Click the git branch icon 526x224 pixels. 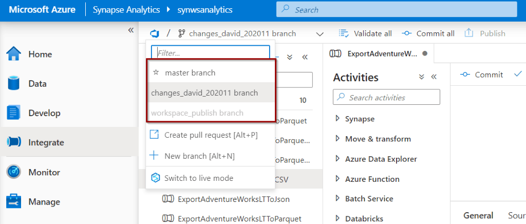[x=181, y=33]
